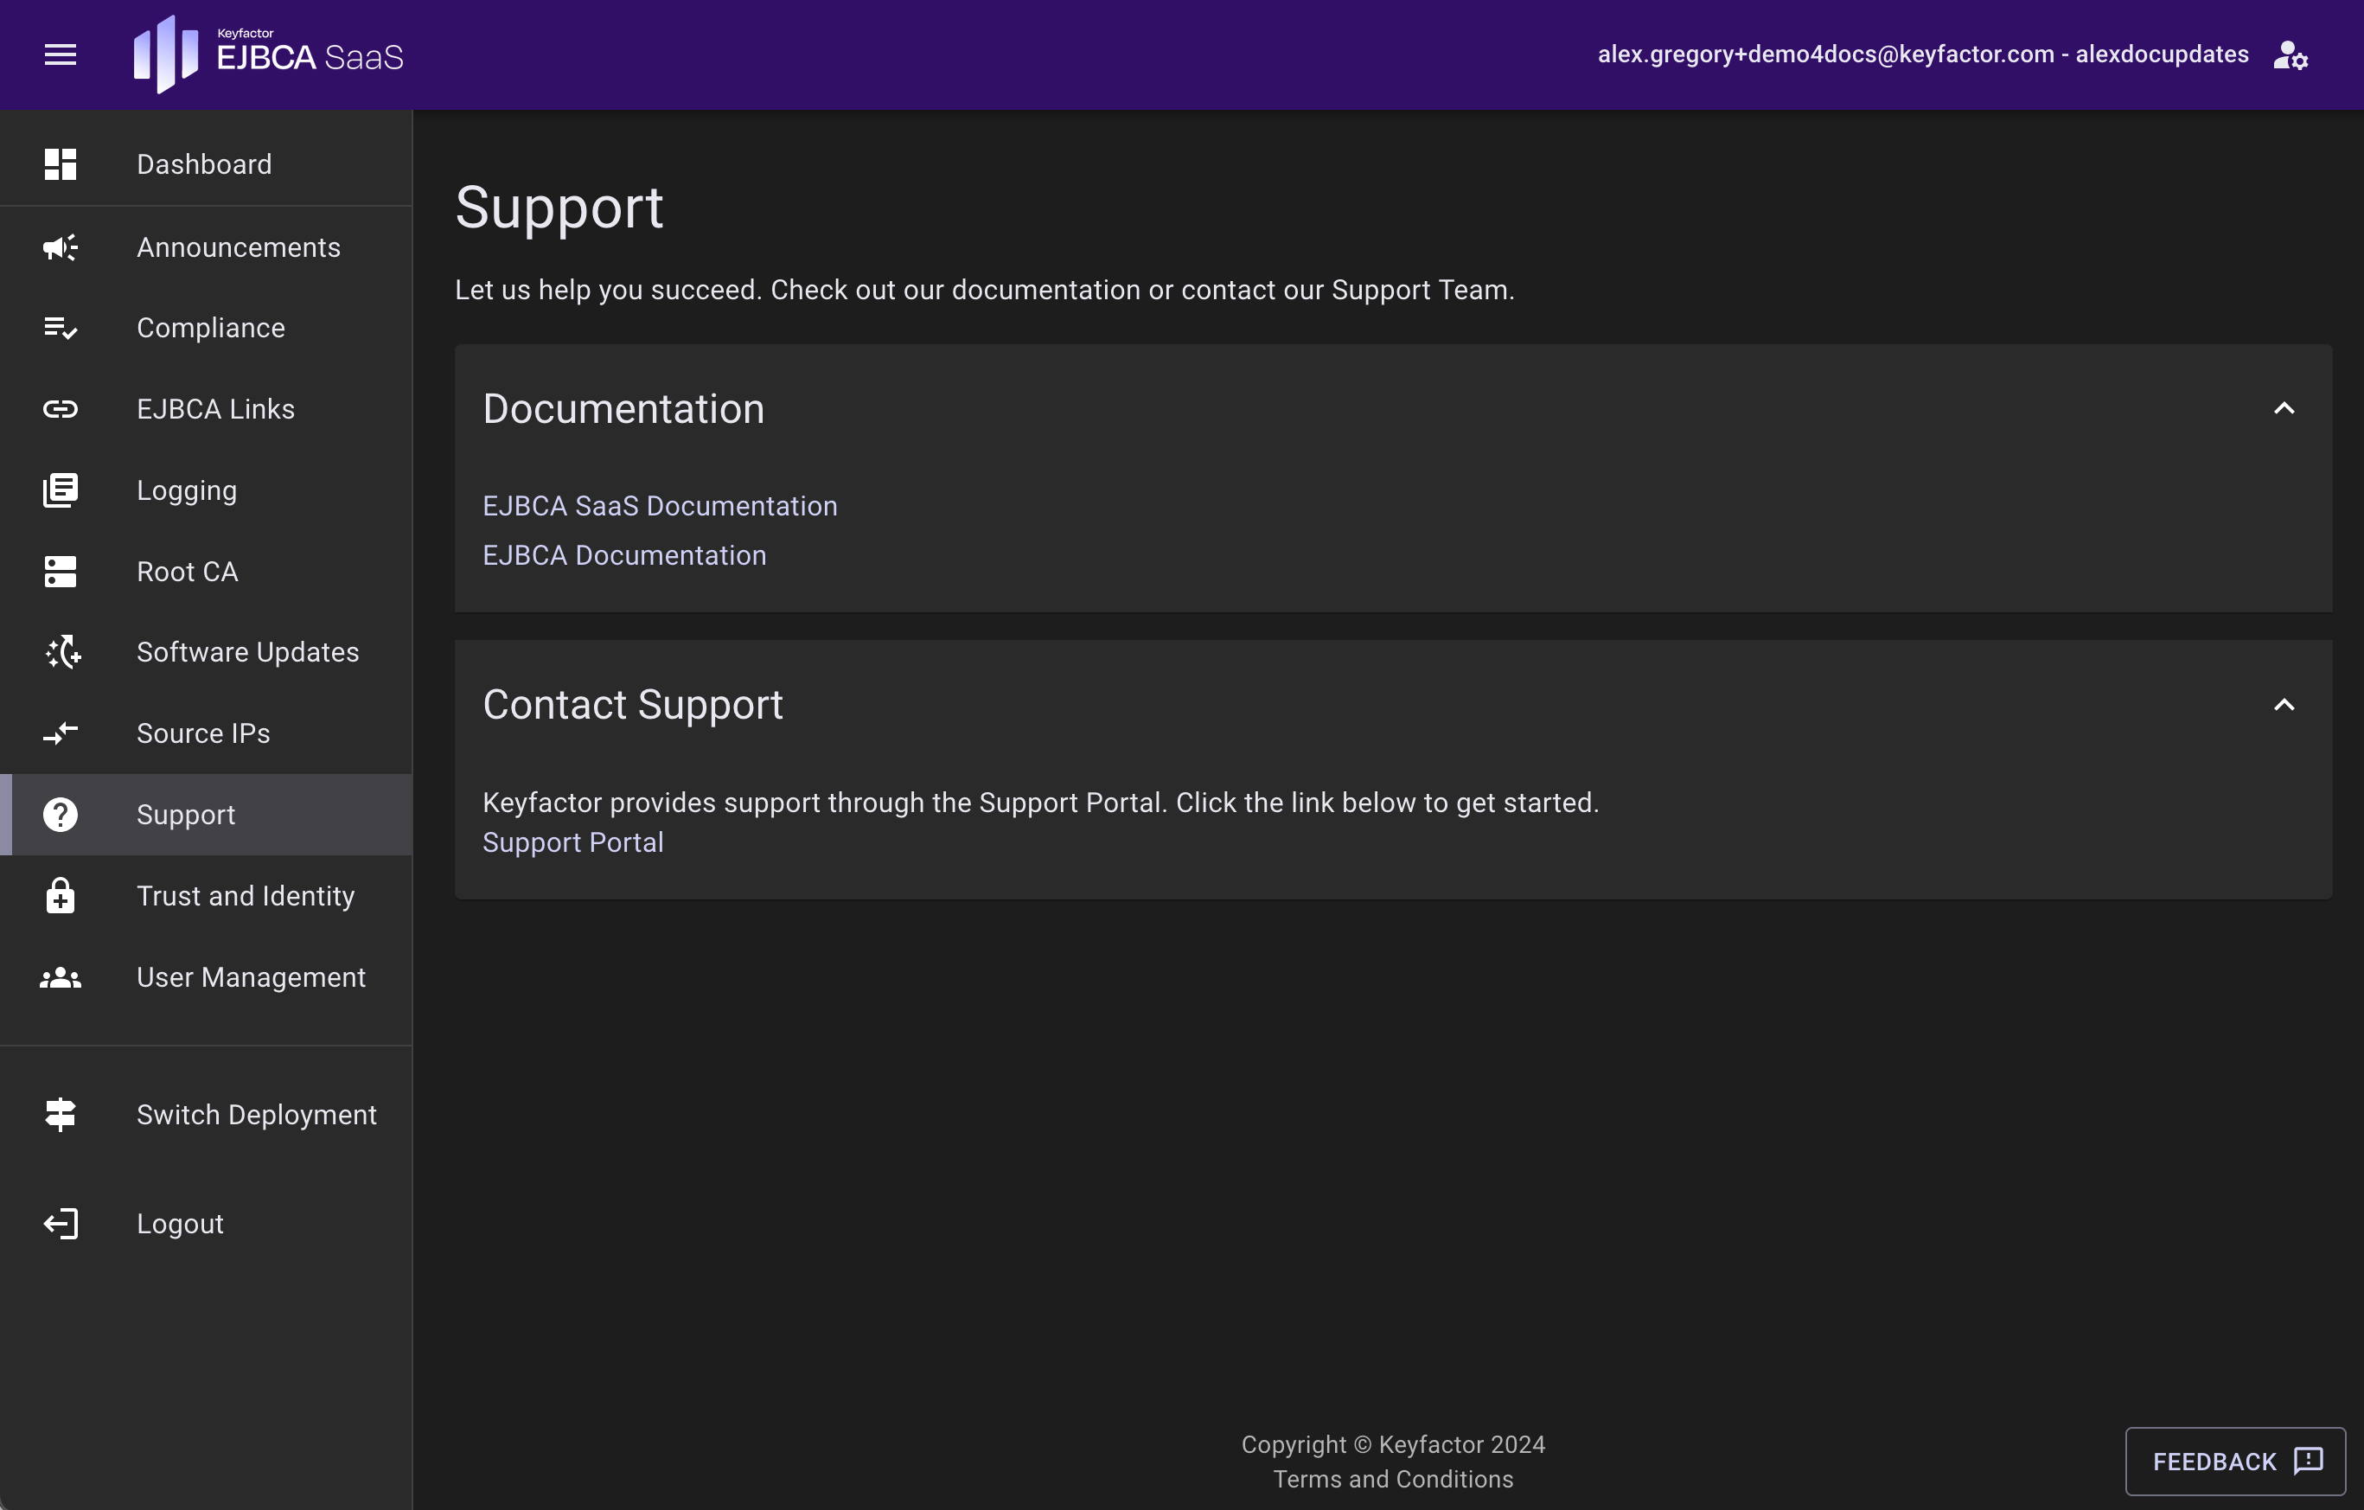Collapse the Documentation section chevron
Screen dimensions: 2364x1510
tap(2284, 408)
